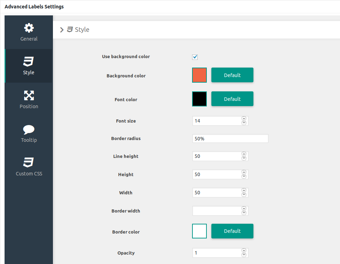Click the chevron arrow before Style header
The image size is (340, 264).
62,30
